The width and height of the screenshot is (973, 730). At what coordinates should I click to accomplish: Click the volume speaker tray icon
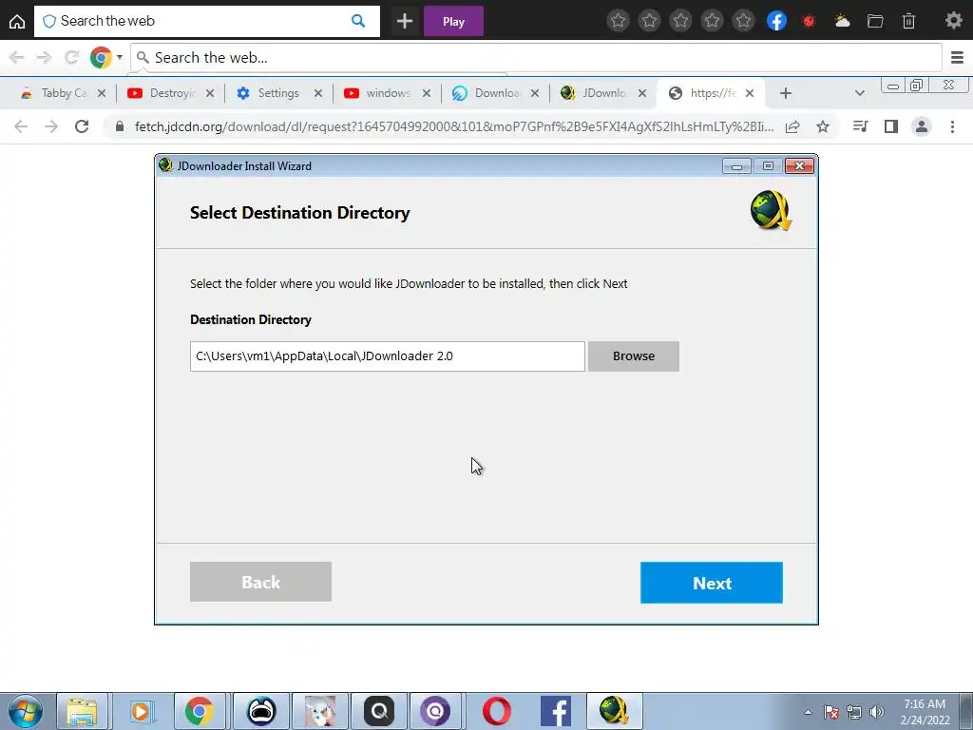pos(877,712)
